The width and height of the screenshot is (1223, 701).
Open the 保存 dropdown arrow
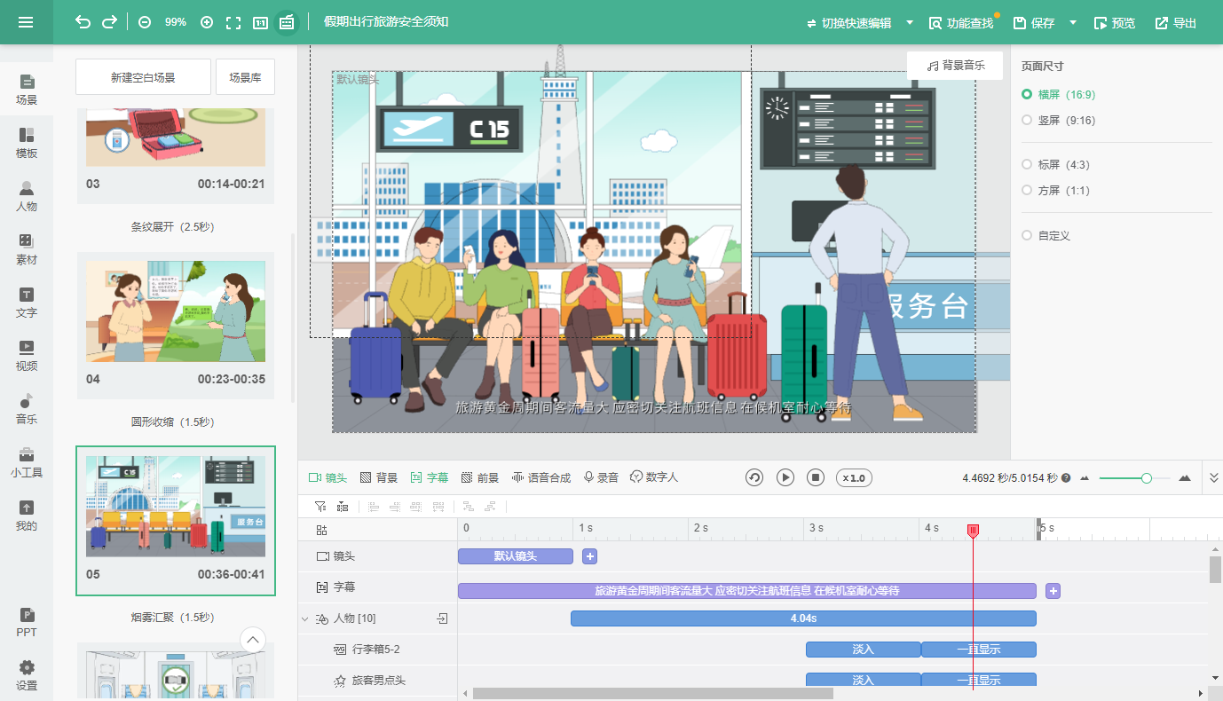[x=1073, y=23]
